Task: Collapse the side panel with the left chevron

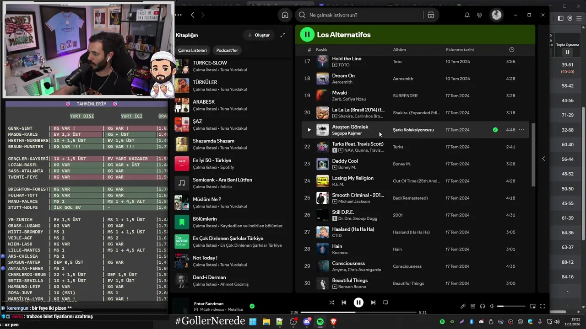Action: tap(543, 159)
